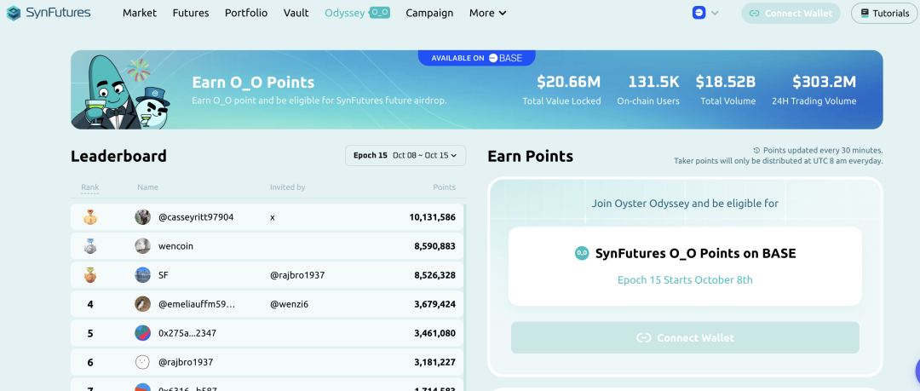Click the Rank column header
The image size is (920, 391).
pos(89,187)
